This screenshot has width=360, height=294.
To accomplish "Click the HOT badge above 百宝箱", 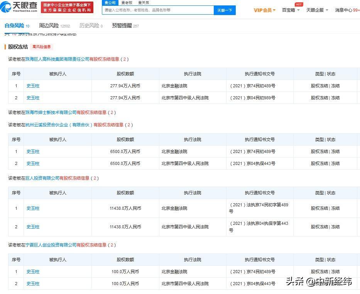I will [x=299, y=5].
